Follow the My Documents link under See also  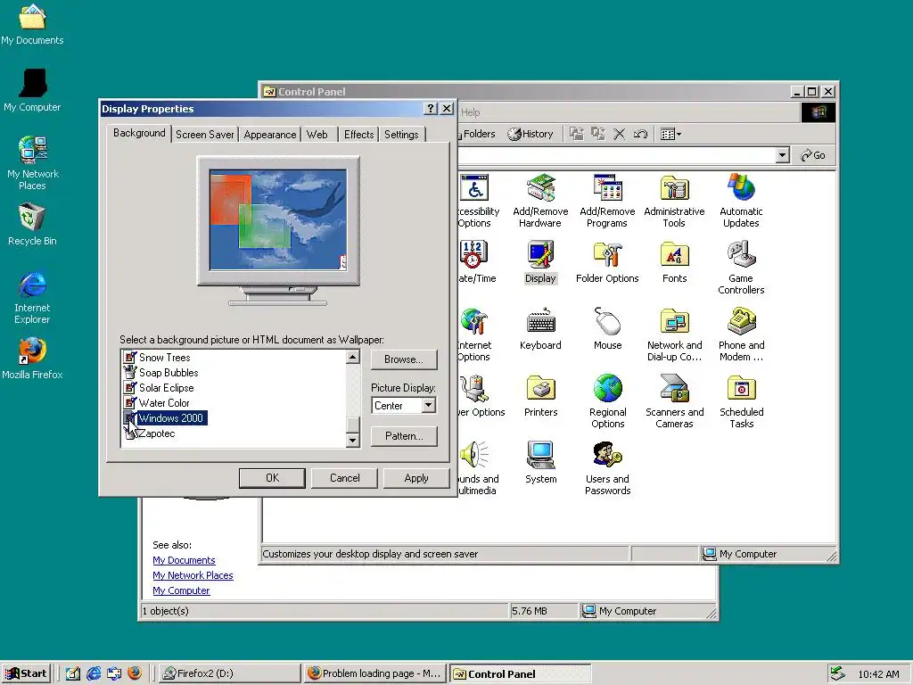pyautogui.click(x=184, y=560)
